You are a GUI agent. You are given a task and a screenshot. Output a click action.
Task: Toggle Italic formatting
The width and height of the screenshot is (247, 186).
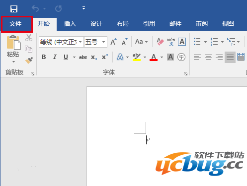tap(55, 57)
